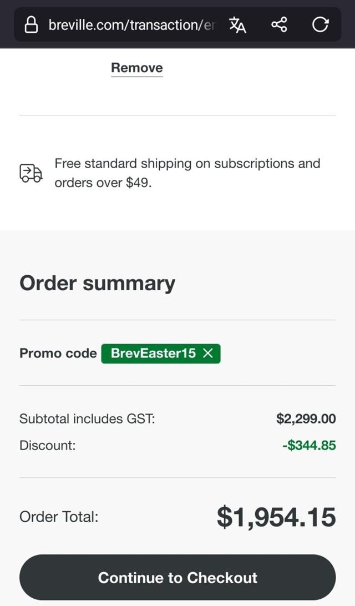The width and height of the screenshot is (355, 606).
Task: Reload the Breville page
Action: [320, 25]
